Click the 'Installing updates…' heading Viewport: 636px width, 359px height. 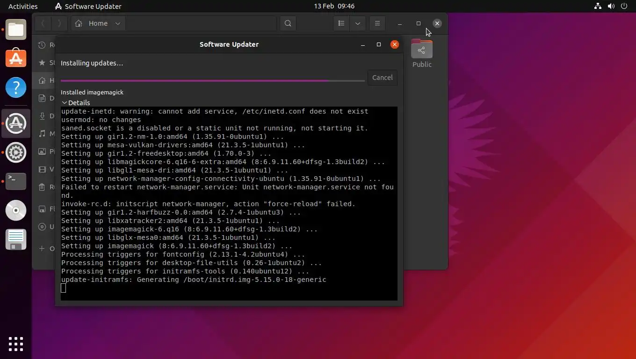click(92, 63)
